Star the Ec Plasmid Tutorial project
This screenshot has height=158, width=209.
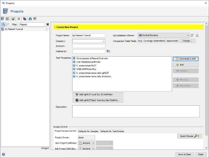pos(47,29)
